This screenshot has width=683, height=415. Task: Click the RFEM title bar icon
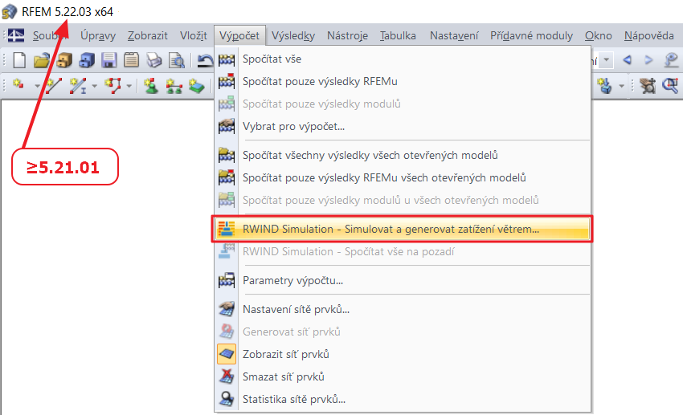point(9,12)
